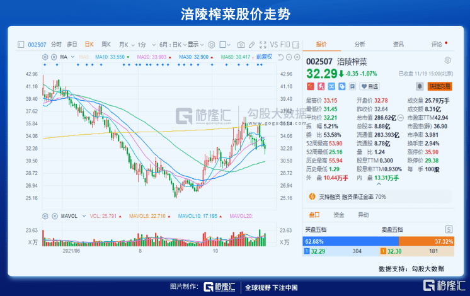Toggle 前复权 price adjustment
The height and width of the screenshot is (296, 470).
(264, 57)
